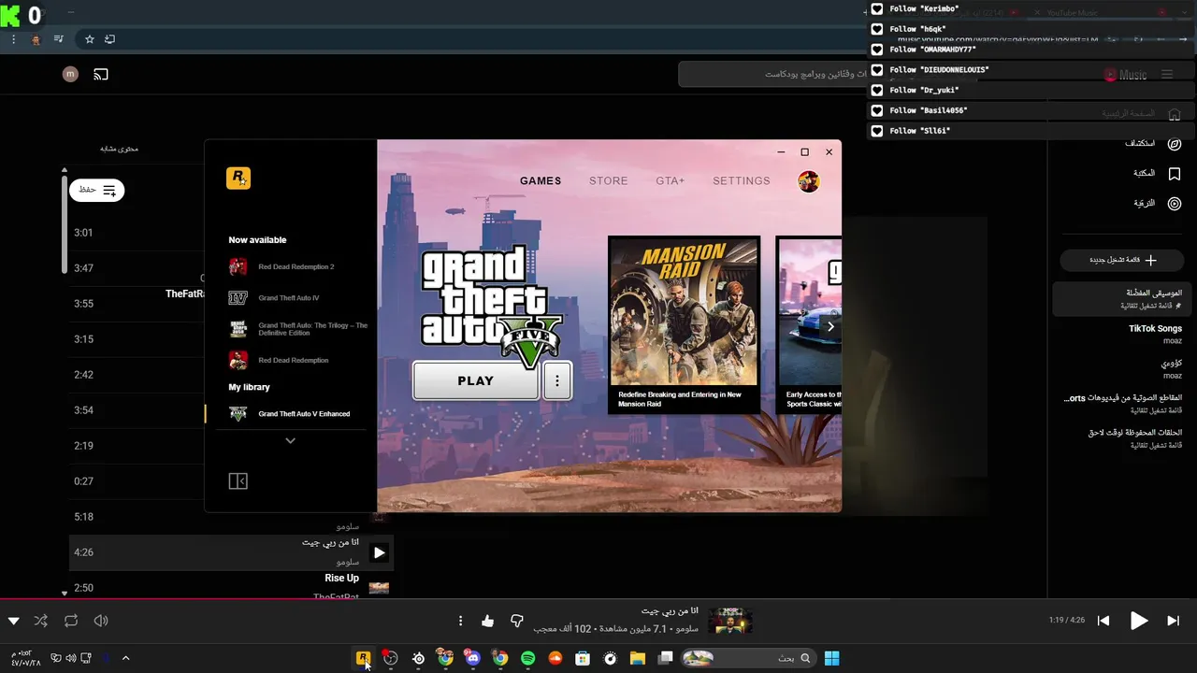The width and height of the screenshot is (1197, 673).
Task: Click the new playlist button with plus icon
Action: click(1123, 260)
